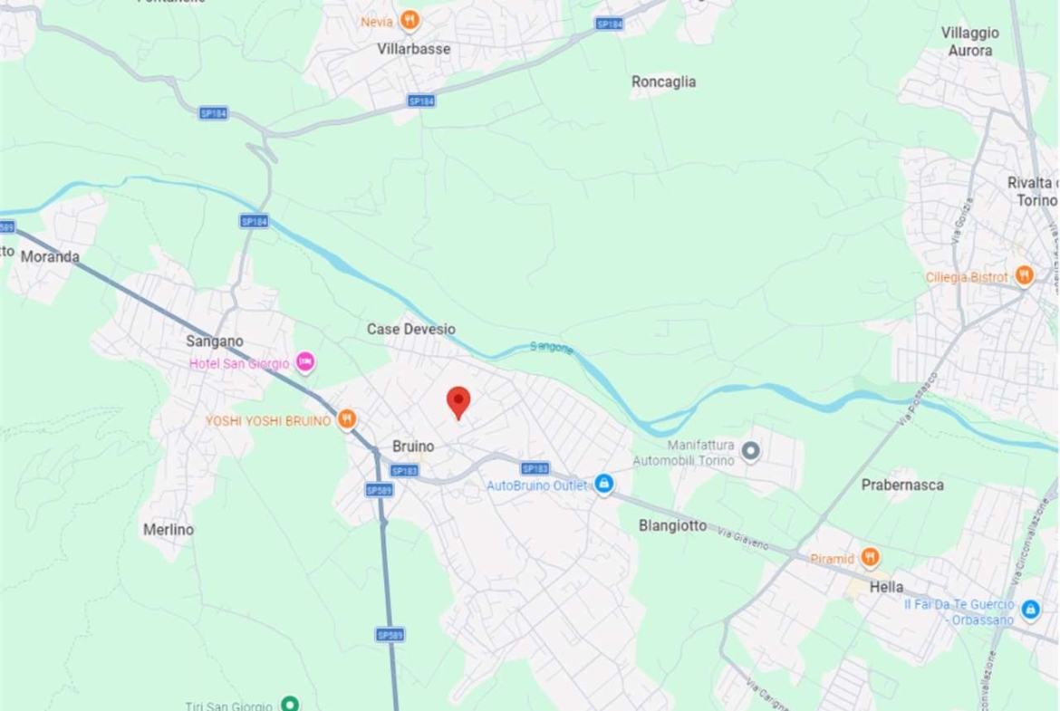Click the red location pin in Bruino

tap(458, 403)
